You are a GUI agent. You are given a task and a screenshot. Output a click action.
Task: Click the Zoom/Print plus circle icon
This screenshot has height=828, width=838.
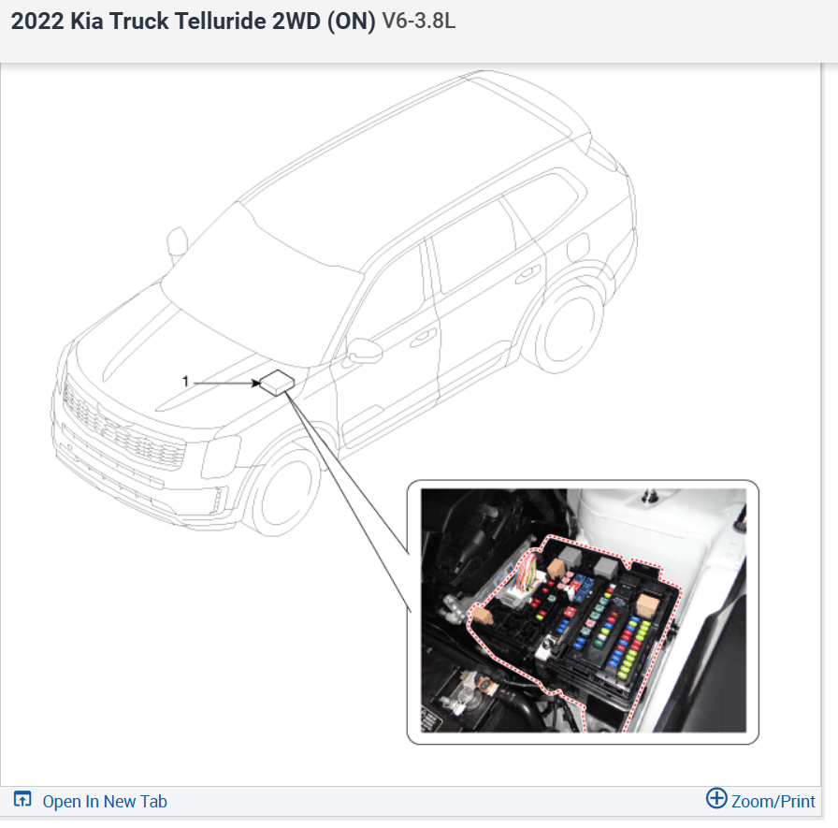(x=716, y=799)
